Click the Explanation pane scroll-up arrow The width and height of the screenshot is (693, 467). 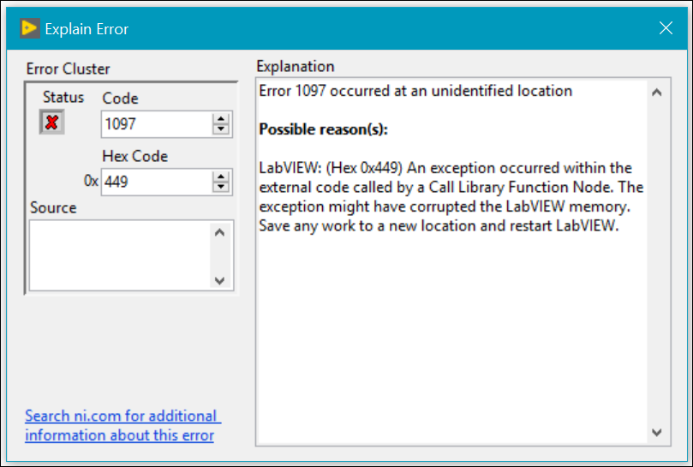[x=657, y=92]
